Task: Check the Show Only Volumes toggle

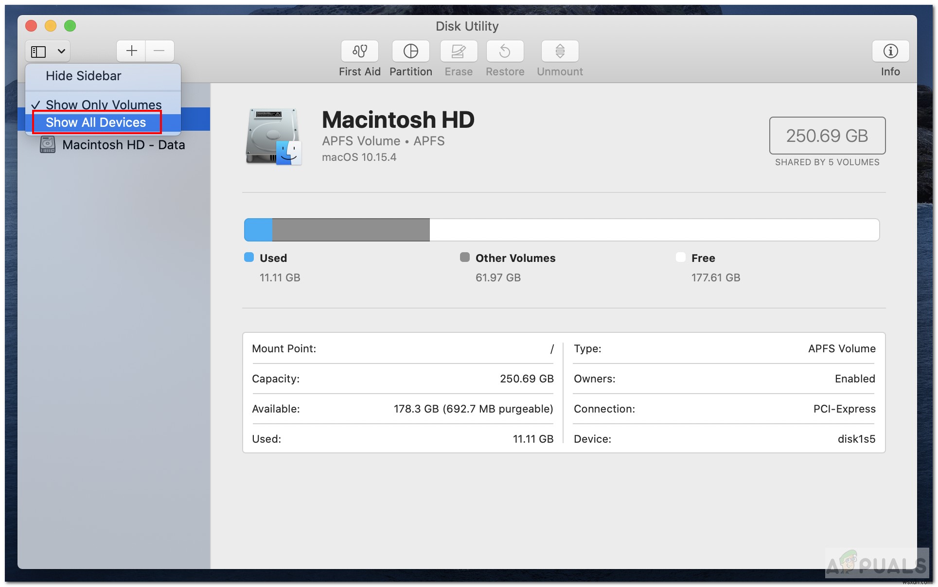Action: [x=103, y=103]
